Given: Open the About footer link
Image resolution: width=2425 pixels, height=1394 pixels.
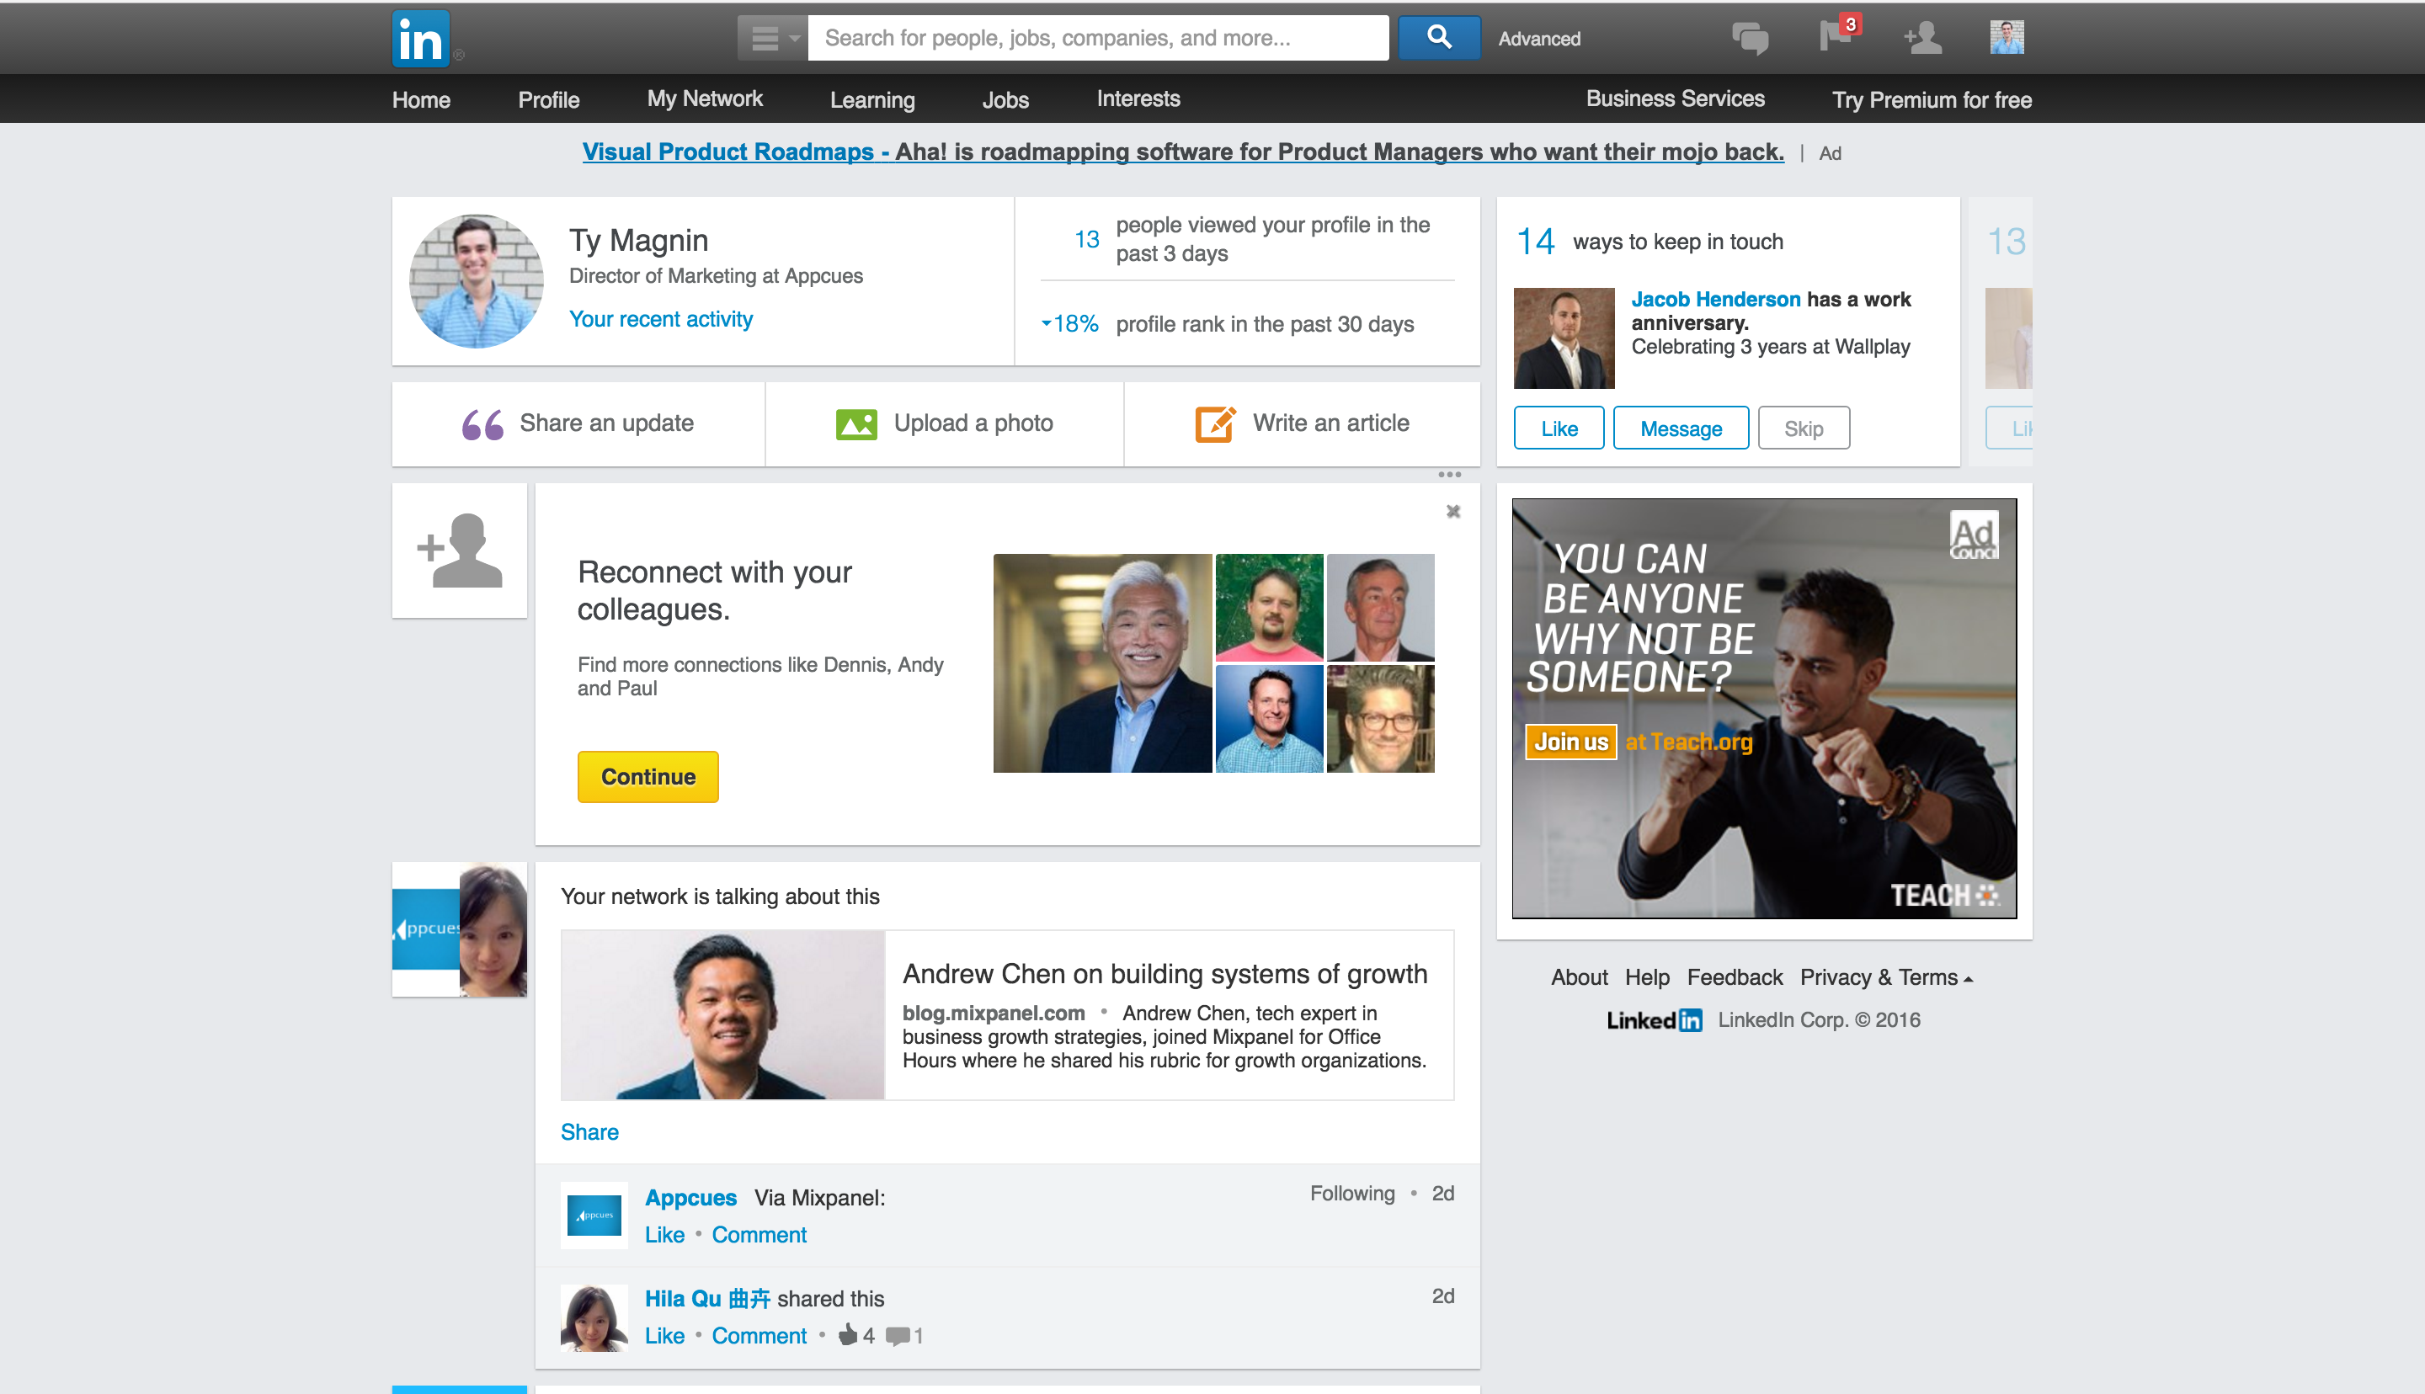Looking at the screenshot, I should click(x=1580, y=977).
